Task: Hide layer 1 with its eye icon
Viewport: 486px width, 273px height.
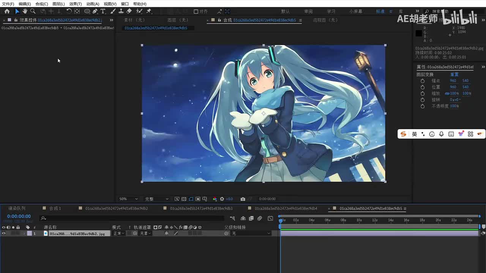Action: 4,234
